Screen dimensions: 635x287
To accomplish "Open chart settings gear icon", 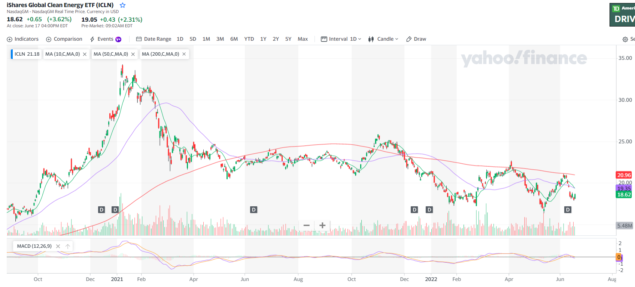I will coord(625,39).
